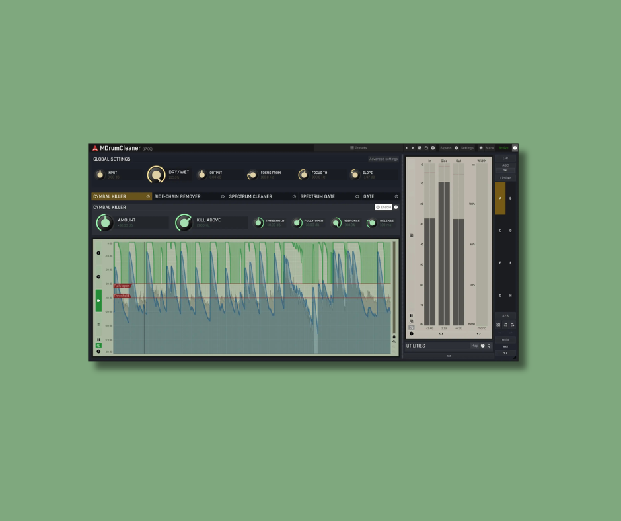The width and height of the screenshot is (621, 521).
Task: Click the MeldaProduction logo icon
Action: (x=95, y=148)
